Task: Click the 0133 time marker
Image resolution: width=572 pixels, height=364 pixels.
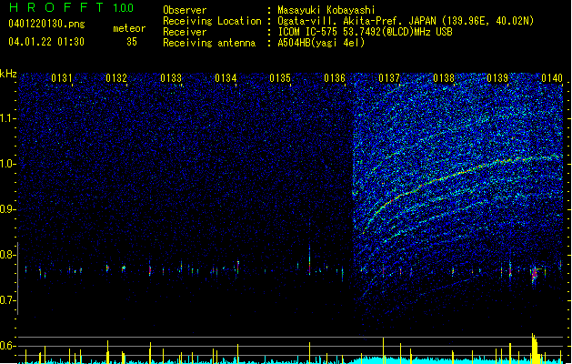Action: click(171, 78)
